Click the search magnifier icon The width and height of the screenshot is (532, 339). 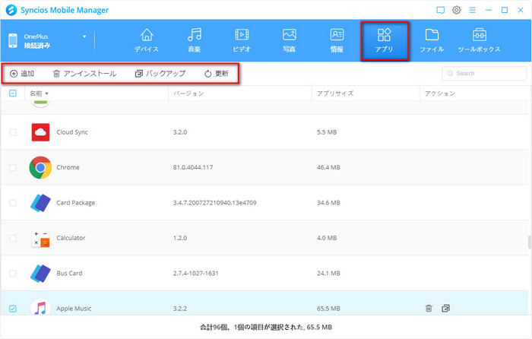(x=450, y=73)
